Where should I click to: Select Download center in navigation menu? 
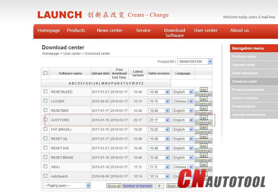tap(254, 81)
